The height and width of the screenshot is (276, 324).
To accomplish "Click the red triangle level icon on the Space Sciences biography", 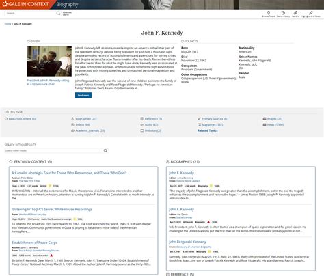I will tap(208, 222).
